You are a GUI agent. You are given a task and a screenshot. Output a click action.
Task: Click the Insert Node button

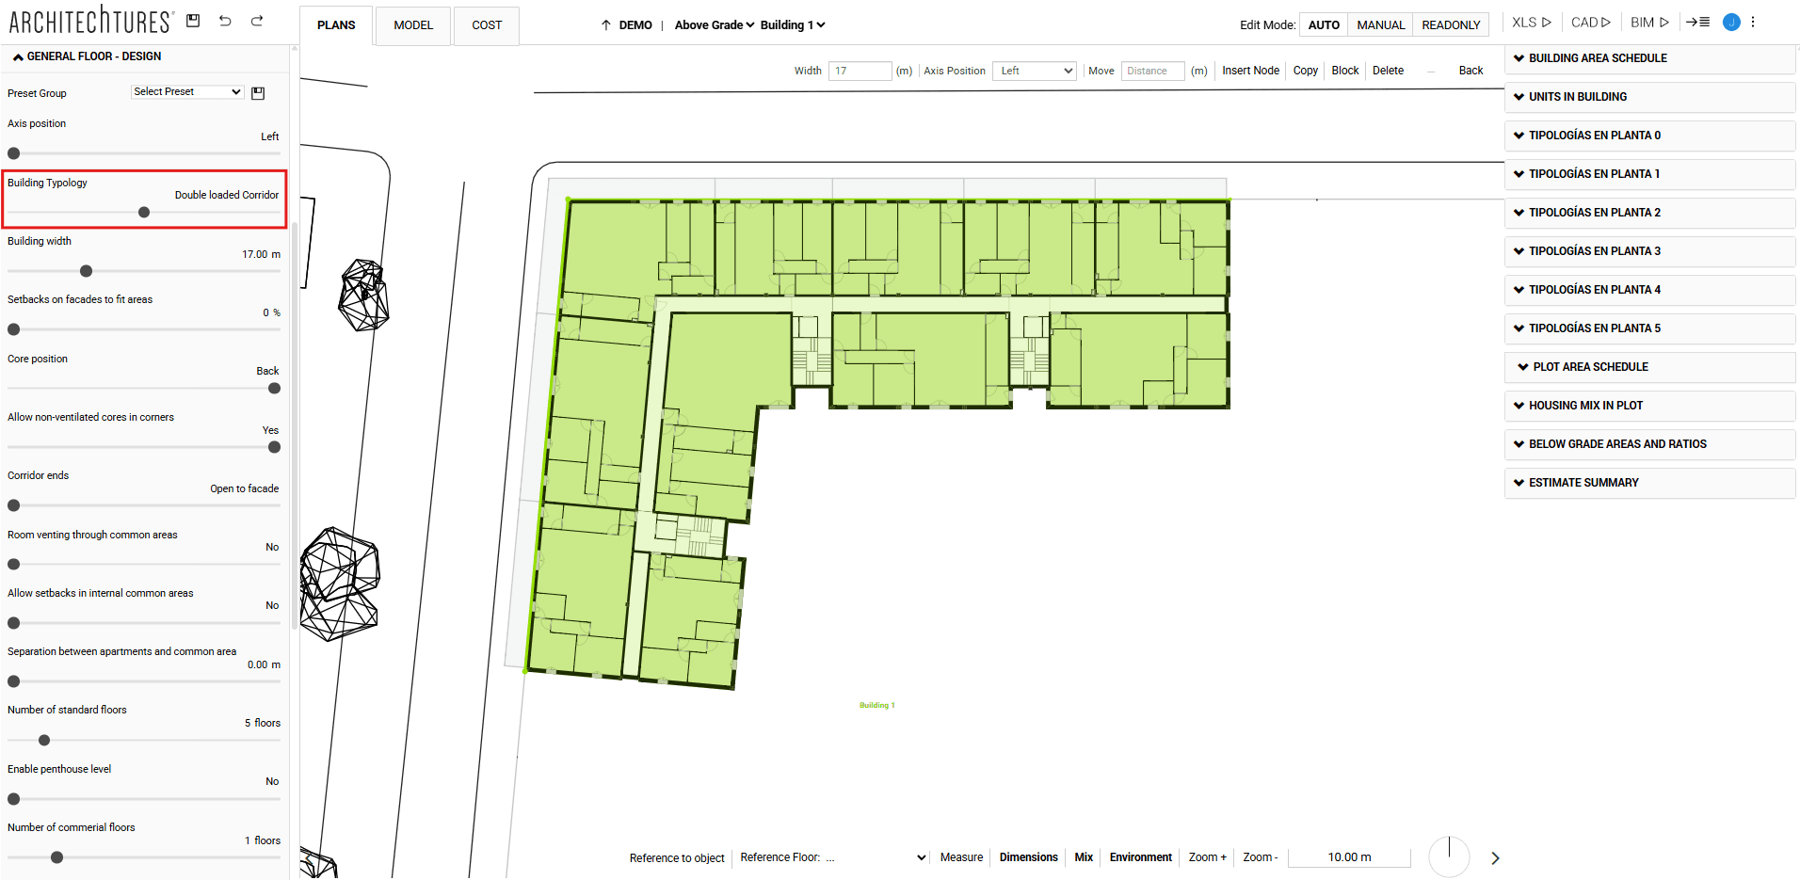1250,71
